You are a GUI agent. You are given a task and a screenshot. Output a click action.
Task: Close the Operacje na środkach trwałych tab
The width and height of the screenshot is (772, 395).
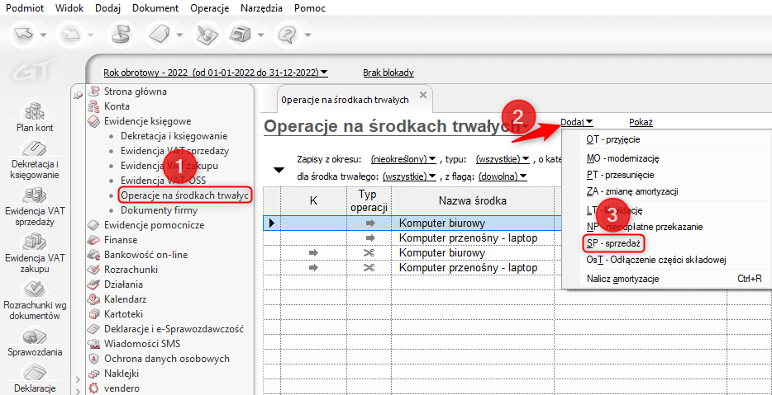(x=422, y=96)
